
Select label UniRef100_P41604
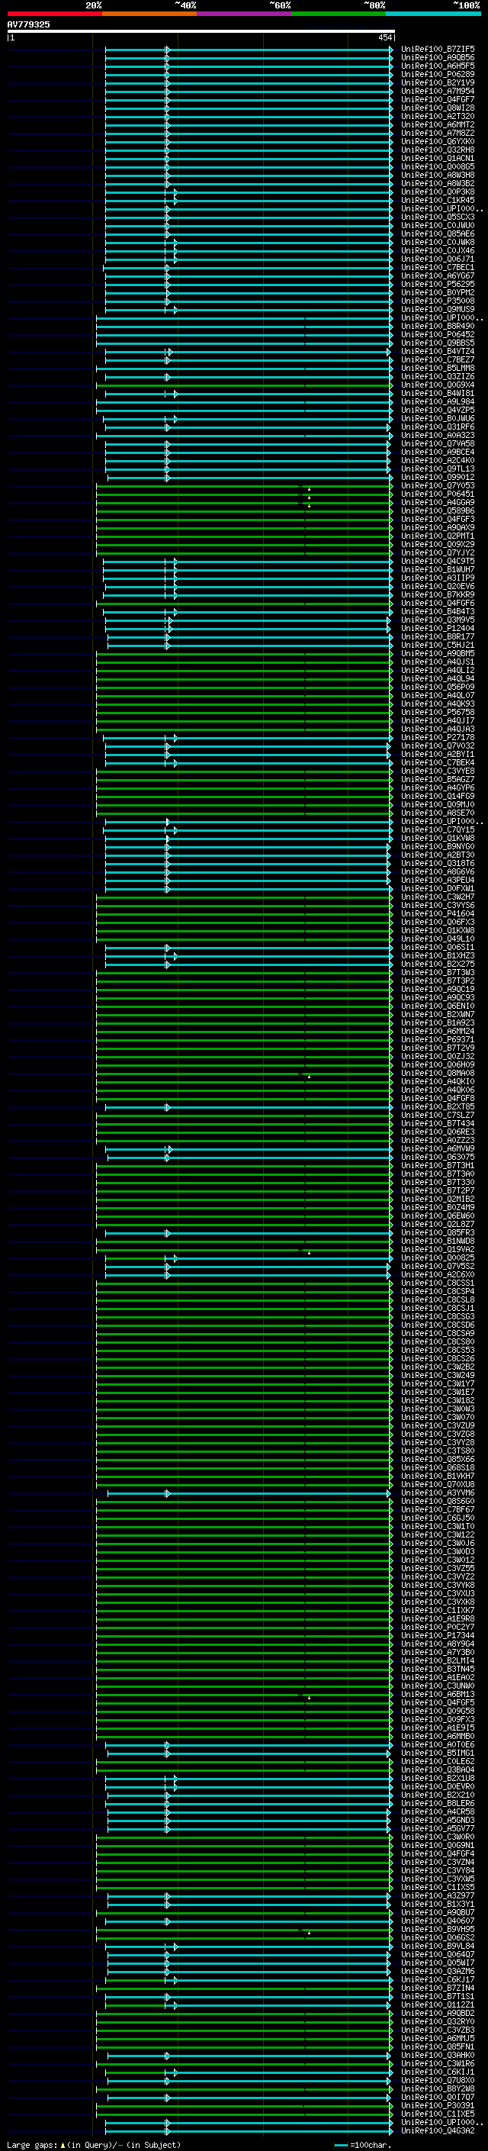(x=438, y=913)
